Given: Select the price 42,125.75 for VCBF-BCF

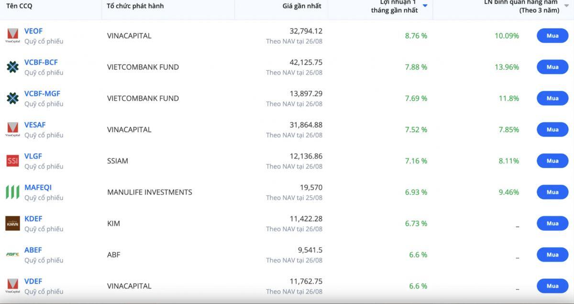Looking at the screenshot, I should [306, 62].
